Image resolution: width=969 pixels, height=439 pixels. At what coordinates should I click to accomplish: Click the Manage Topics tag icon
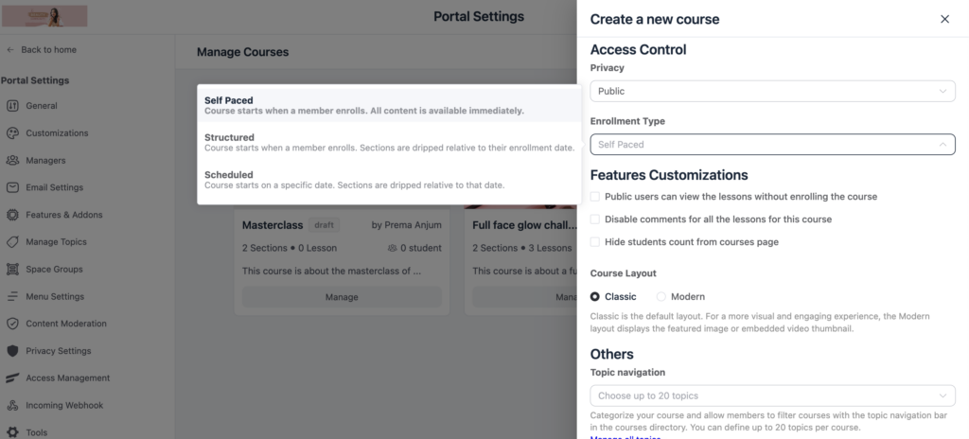(12, 242)
